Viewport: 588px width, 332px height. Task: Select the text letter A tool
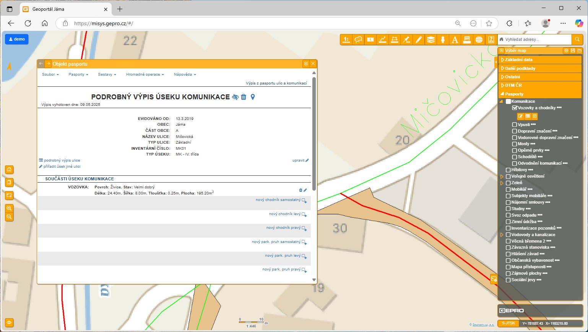pos(455,39)
